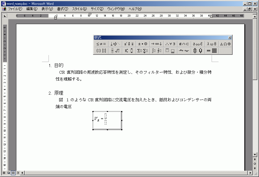Open the integral templates palette
This screenshot has width=259, height=177.
[156, 51]
